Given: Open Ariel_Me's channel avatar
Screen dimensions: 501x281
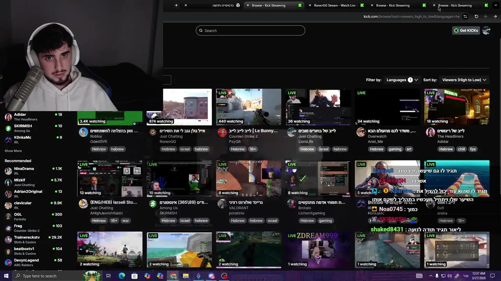Looking at the screenshot, I should pyautogui.click(x=361, y=132).
